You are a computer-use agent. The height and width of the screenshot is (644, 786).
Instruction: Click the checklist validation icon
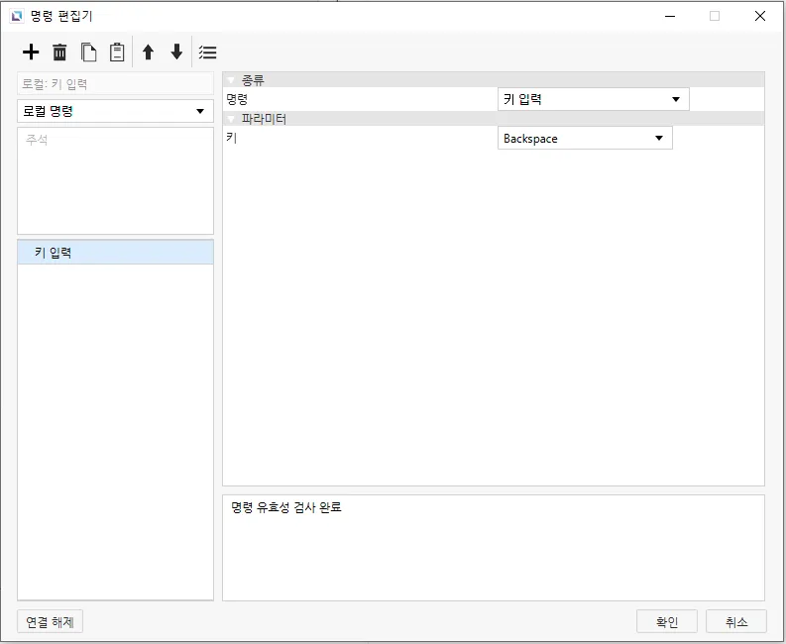pos(207,53)
